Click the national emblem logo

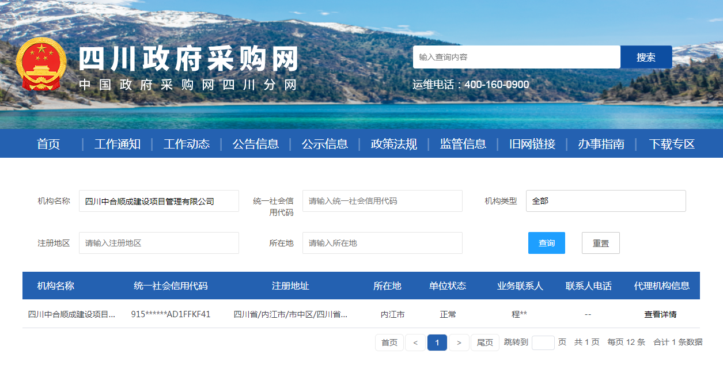click(41, 64)
